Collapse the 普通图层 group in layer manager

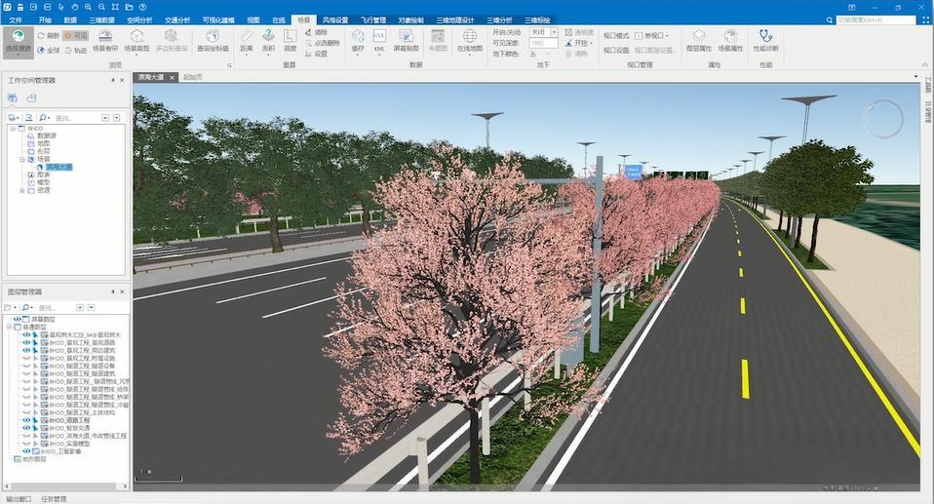(9, 327)
